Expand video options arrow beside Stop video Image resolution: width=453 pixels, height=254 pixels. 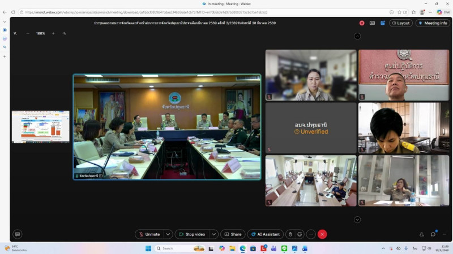pos(213,234)
